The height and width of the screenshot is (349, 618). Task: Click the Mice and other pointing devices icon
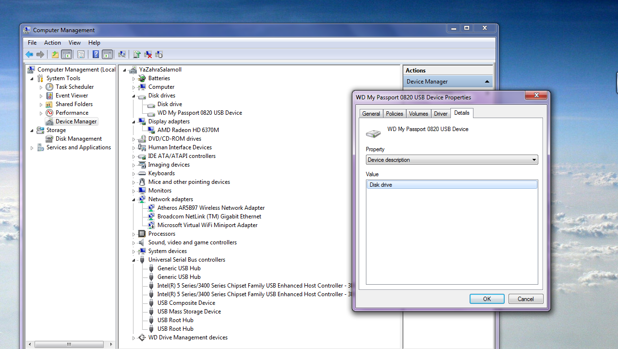pos(142,182)
